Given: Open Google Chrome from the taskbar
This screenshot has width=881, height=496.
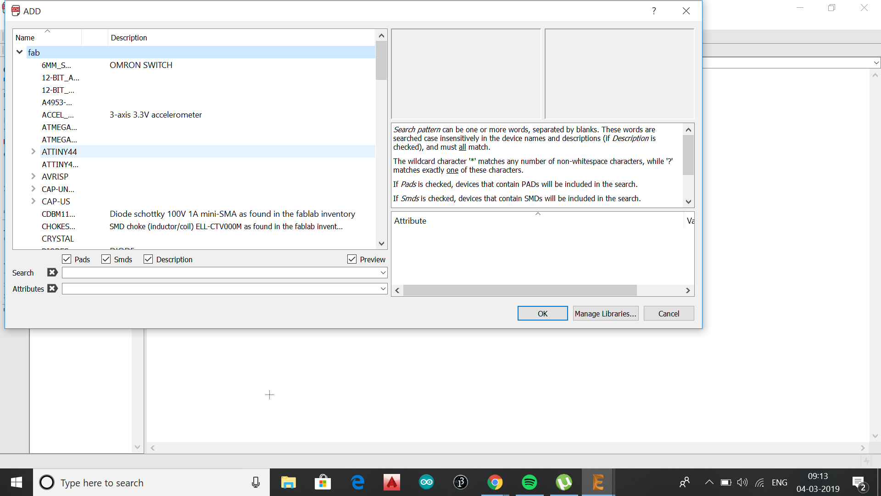Looking at the screenshot, I should [x=495, y=482].
